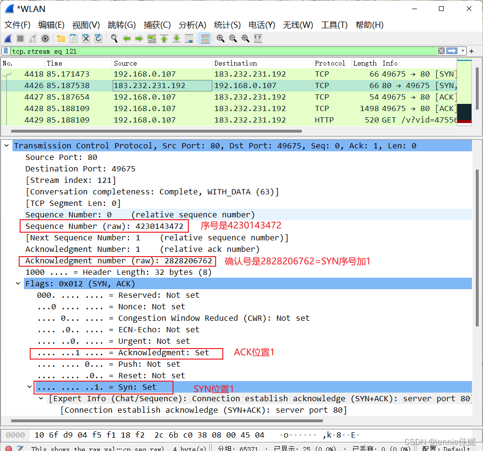Image resolution: width=483 pixels, height=451 pixels.
Task: Zoom out main window text
Action: click(233, 38)
